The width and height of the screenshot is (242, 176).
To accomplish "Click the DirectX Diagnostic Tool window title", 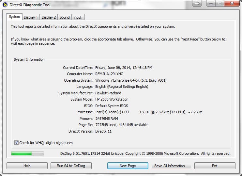I will 30,5.
